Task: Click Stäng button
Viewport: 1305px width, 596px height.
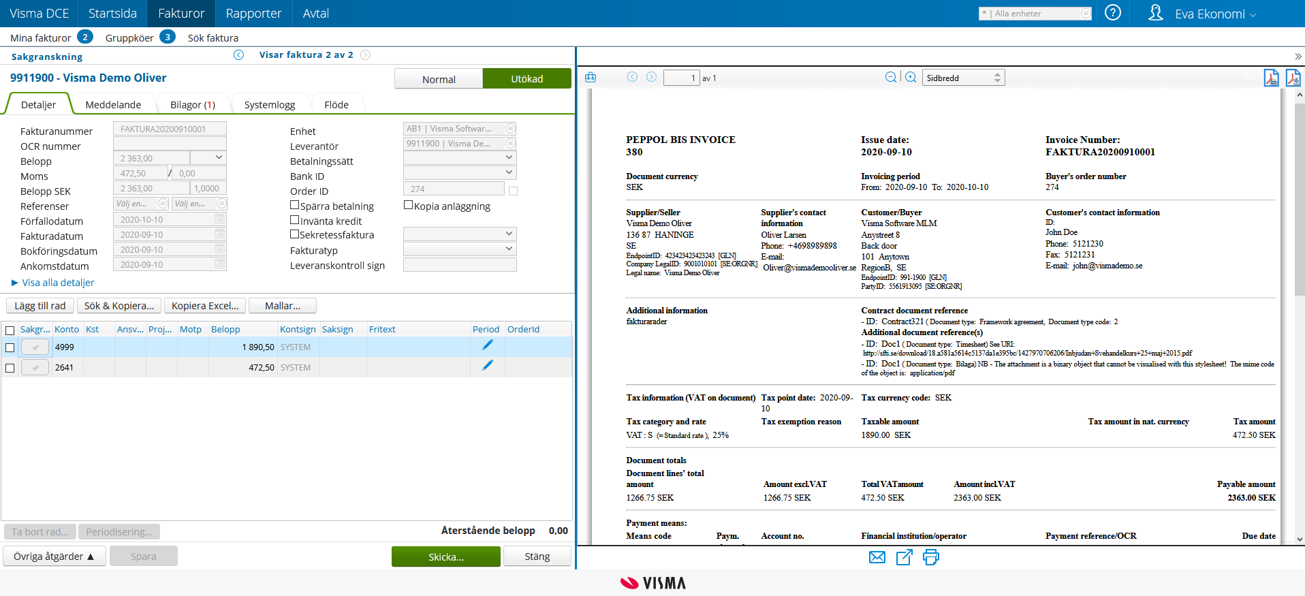Action: (537, 556)
